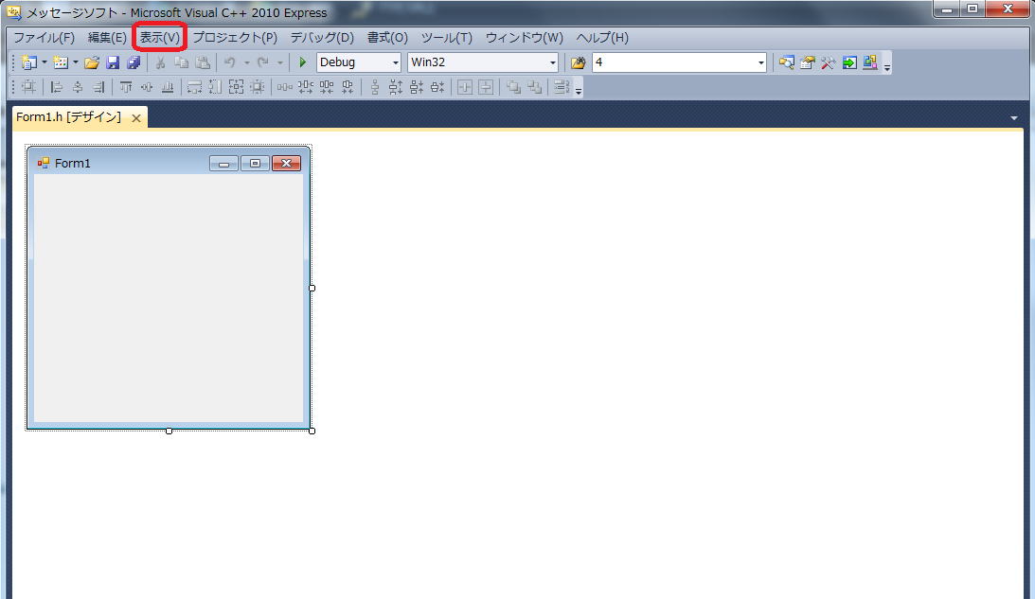The image size is (1035, 599).
Task: Click the Align Lefts icon
Action: coord(57,87)
